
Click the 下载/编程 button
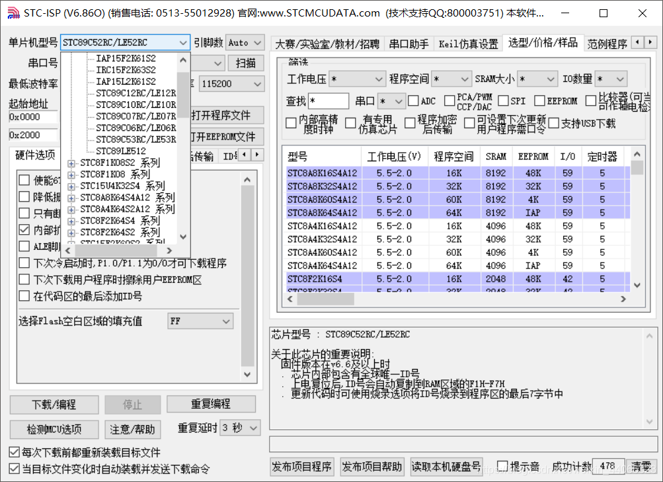(x=54, y=405)
